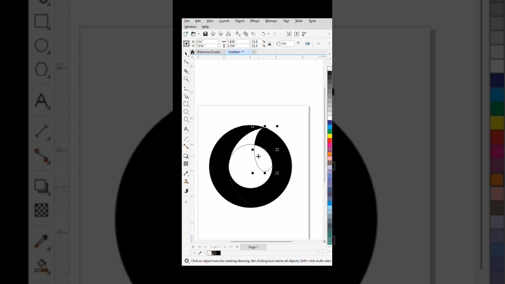Select the Smart Fill tool
The height and width of the screenshot is (284, 505).
(186, 191)
